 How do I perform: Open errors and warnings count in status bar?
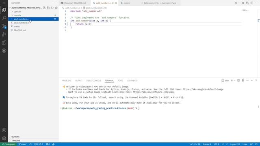click(x=39, y=144)
